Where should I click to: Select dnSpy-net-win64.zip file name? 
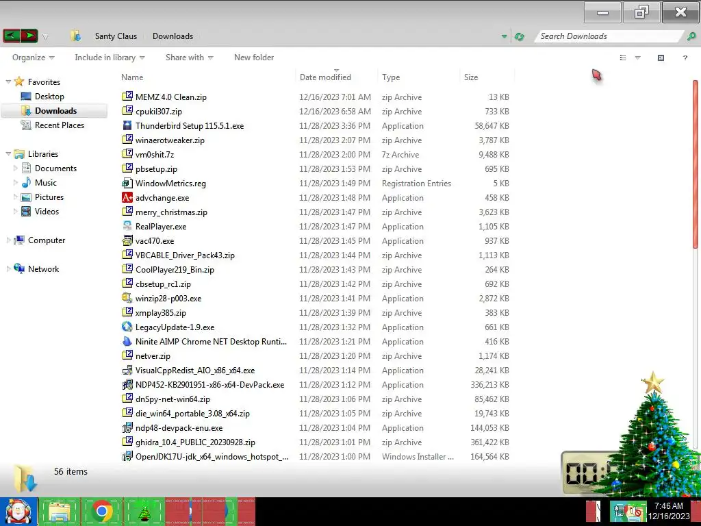[x=173, y=399]
